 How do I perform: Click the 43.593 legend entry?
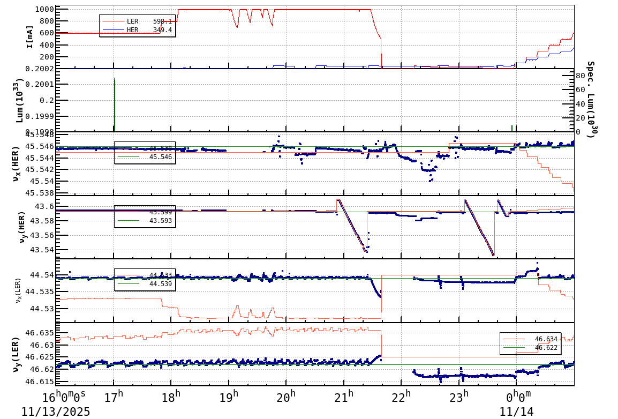[x=145, y=221]
